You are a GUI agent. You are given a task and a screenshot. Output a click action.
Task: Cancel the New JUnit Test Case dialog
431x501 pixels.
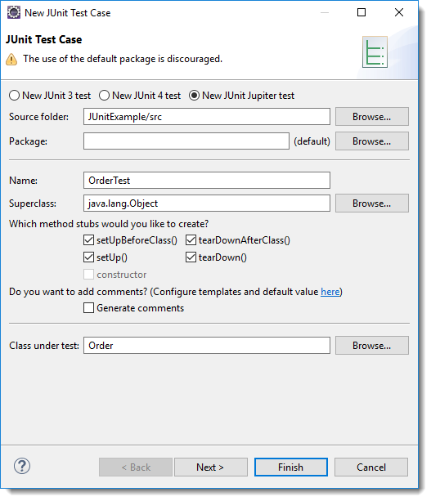click(371, 467)
